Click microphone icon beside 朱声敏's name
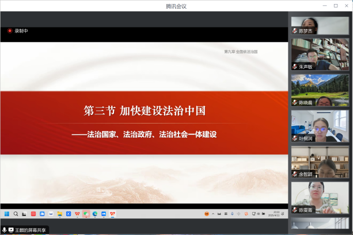The height and width of the screenshot is (235, 353). 295,67
